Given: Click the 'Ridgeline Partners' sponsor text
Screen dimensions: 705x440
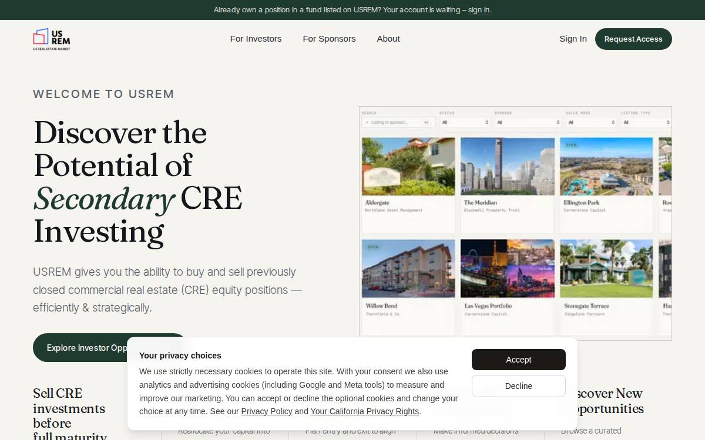Looking at the screenshot, I should point(583,314).
